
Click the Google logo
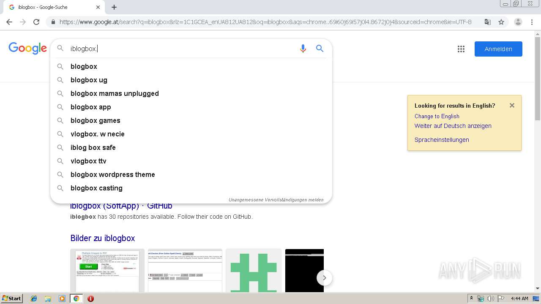[27, 49]
